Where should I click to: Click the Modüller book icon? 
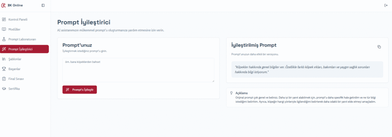click(4, 29)
